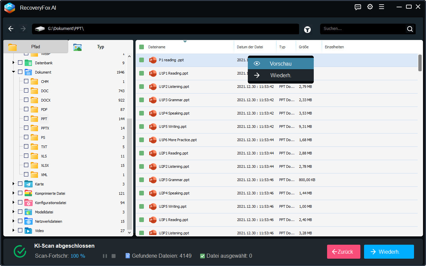The width and height of the screenshot is (426, 266).
Task: Open the feedback chat icon
Action: pyautogui.click(x=358, y=7)
